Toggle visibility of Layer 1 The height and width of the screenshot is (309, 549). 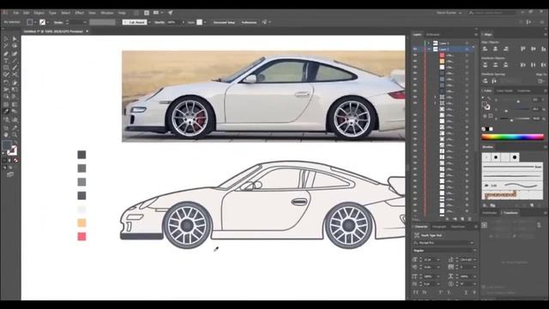(415, 43)
